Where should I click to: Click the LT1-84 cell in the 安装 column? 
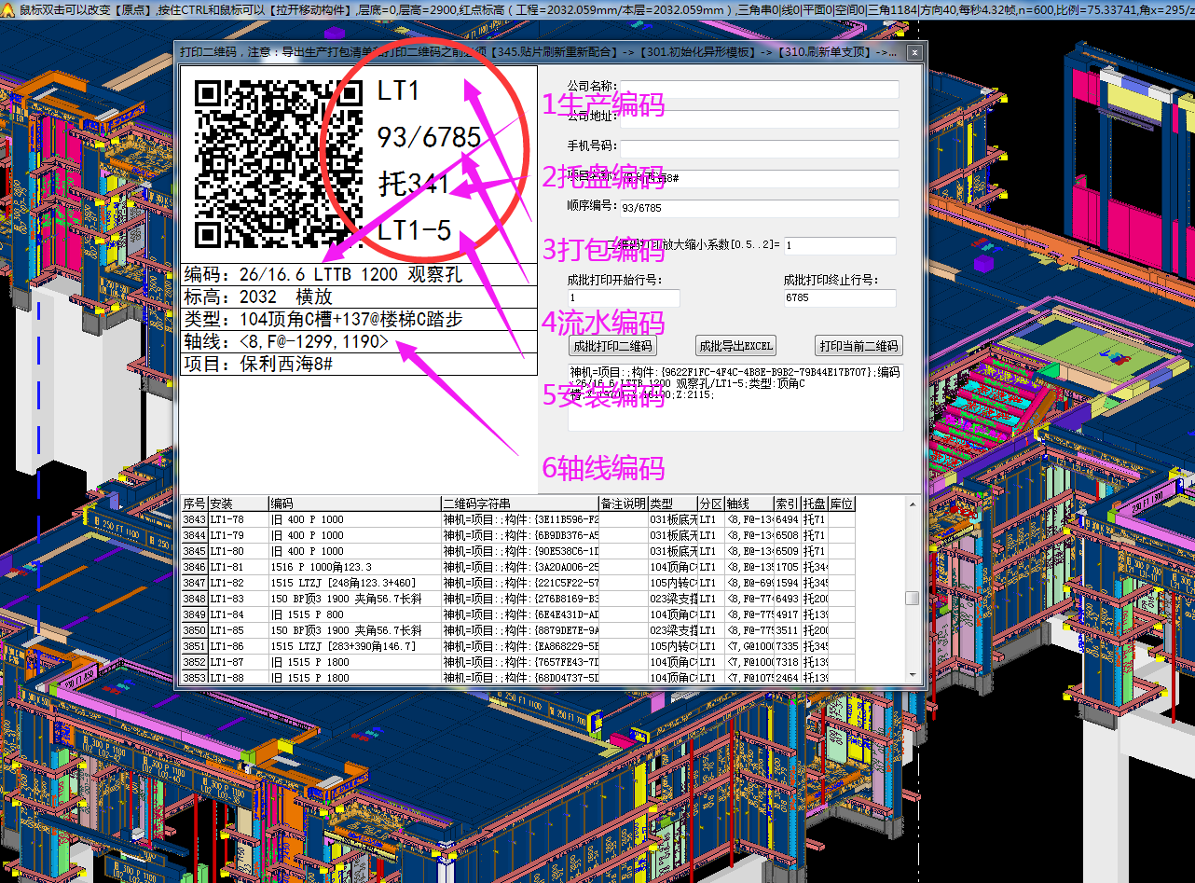[237, 614]
